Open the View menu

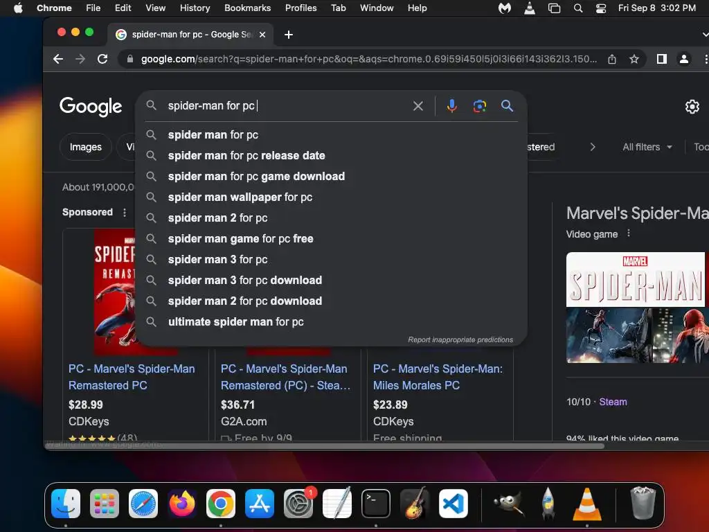point(155,8)
